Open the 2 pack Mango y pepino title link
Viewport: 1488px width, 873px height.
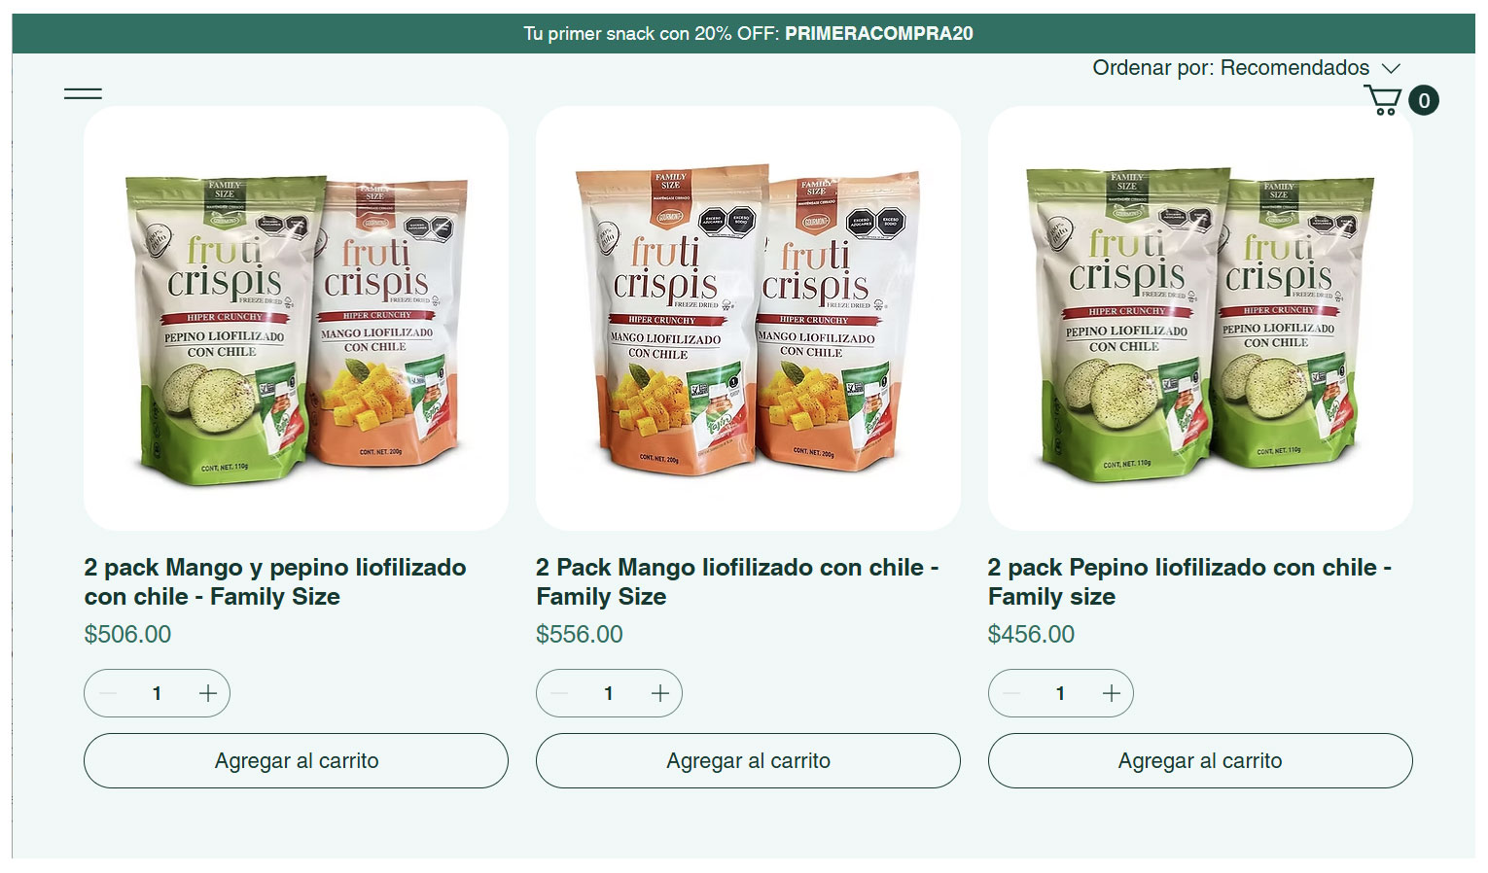click(x=275, y=581)
